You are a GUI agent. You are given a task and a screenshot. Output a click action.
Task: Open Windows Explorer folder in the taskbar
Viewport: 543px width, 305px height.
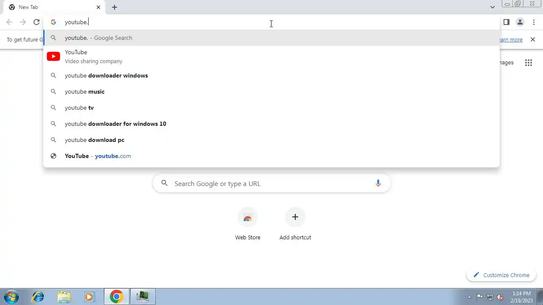click(64, 297)
